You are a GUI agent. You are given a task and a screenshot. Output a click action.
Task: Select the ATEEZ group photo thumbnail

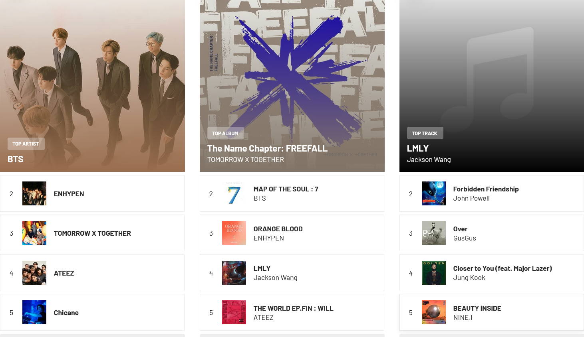[34, 273]
